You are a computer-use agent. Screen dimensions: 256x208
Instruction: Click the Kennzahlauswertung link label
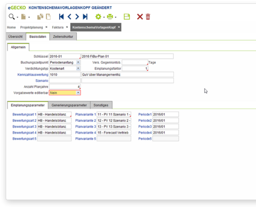pos(33,74)
